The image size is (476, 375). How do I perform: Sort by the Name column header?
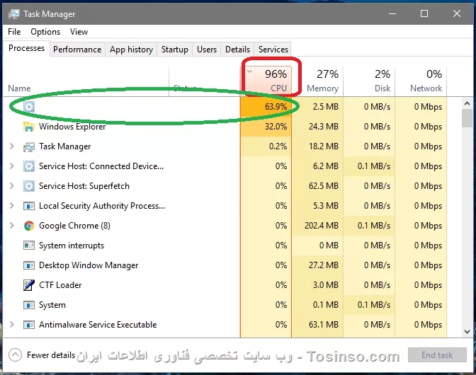tap(86, 81)
